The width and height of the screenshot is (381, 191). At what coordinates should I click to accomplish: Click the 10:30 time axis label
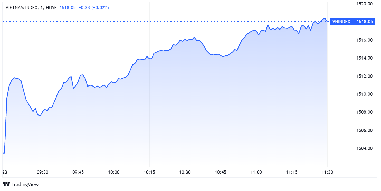coord(185,172)
